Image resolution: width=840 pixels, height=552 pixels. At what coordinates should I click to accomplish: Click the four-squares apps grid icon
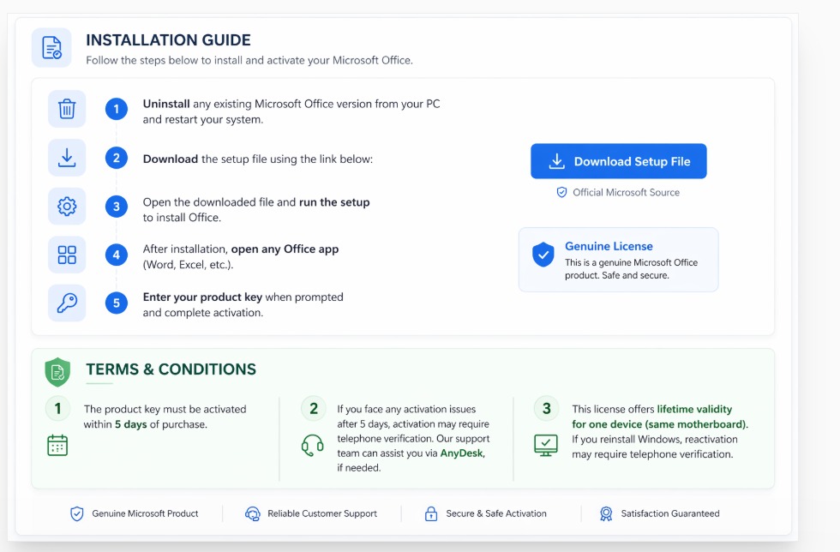67,255
